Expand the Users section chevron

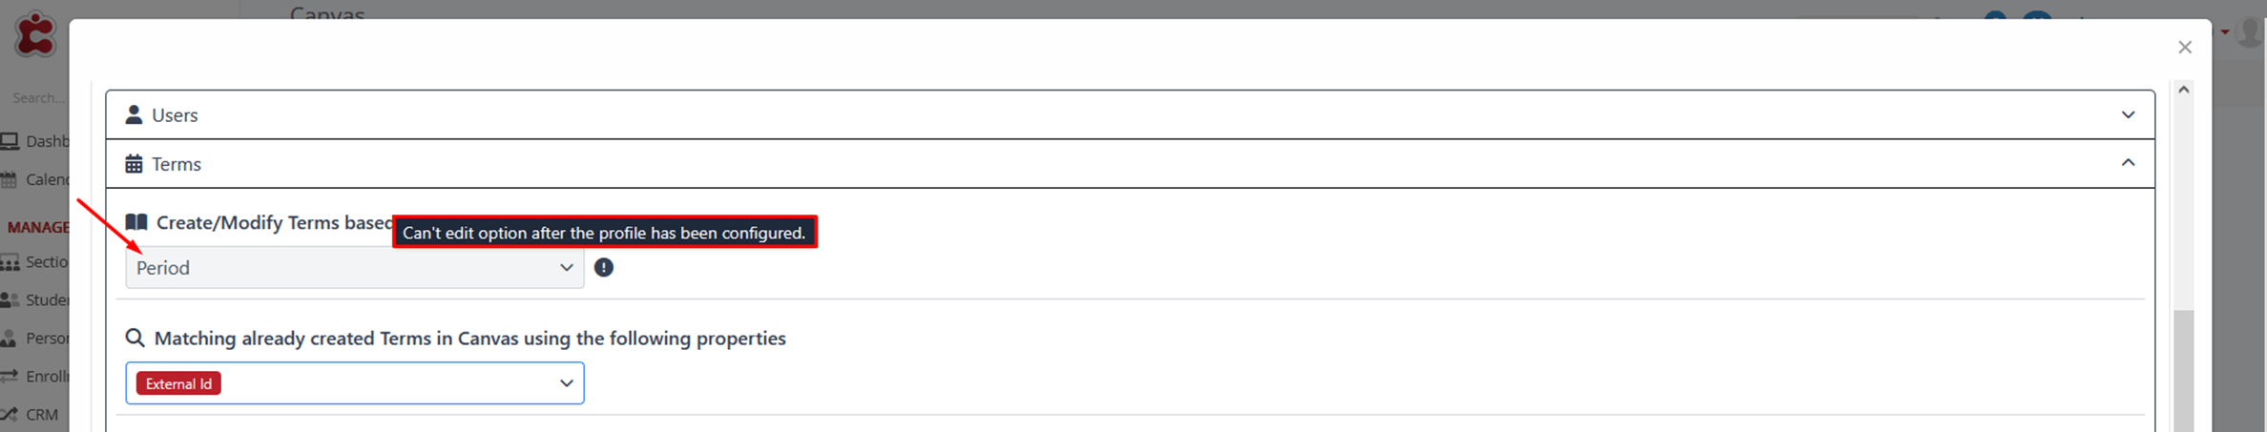tap(2128, 114)
